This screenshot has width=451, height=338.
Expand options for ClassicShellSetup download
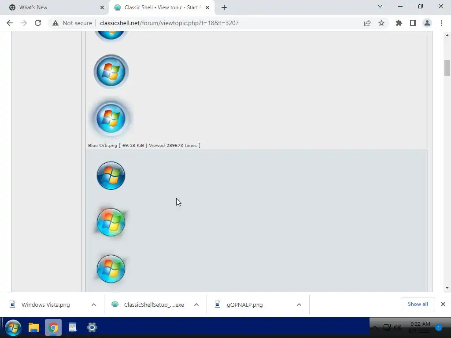point(196,305)
